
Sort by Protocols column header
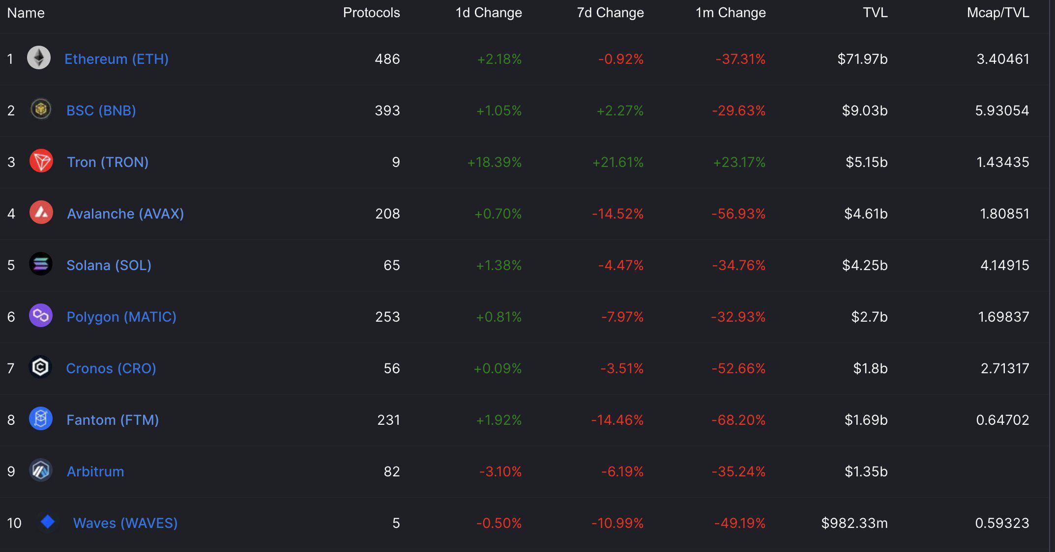371,13
